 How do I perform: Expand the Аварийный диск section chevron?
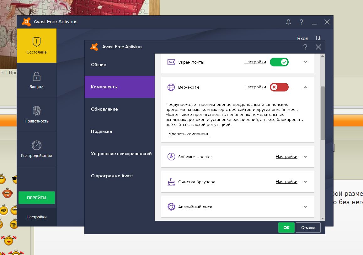point(305,207)
